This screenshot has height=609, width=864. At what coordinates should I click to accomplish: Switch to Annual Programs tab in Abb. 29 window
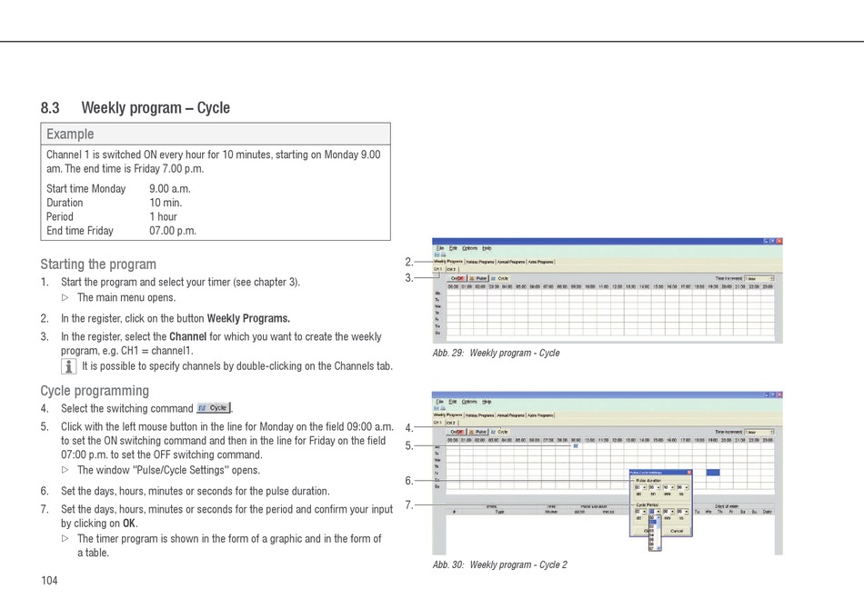click(511, 262)
